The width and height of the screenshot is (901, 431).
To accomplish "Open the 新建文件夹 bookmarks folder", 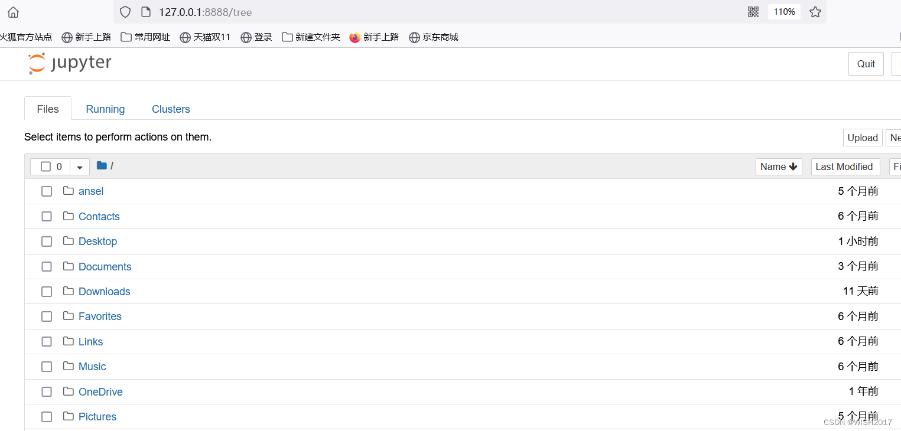I will 311,37.
